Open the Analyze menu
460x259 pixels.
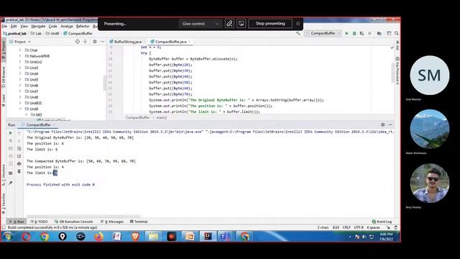click(67, 27)
